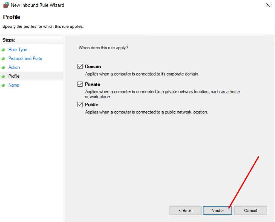Cancel the inbound rule wizard
Viewport: 275px width, 222px height.
250,210
